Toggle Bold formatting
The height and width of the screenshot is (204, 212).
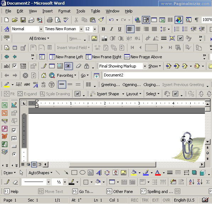click(x=103, y=29)
